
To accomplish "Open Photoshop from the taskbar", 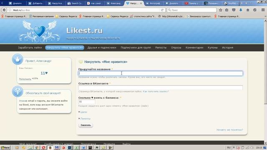I will point(70,147).
